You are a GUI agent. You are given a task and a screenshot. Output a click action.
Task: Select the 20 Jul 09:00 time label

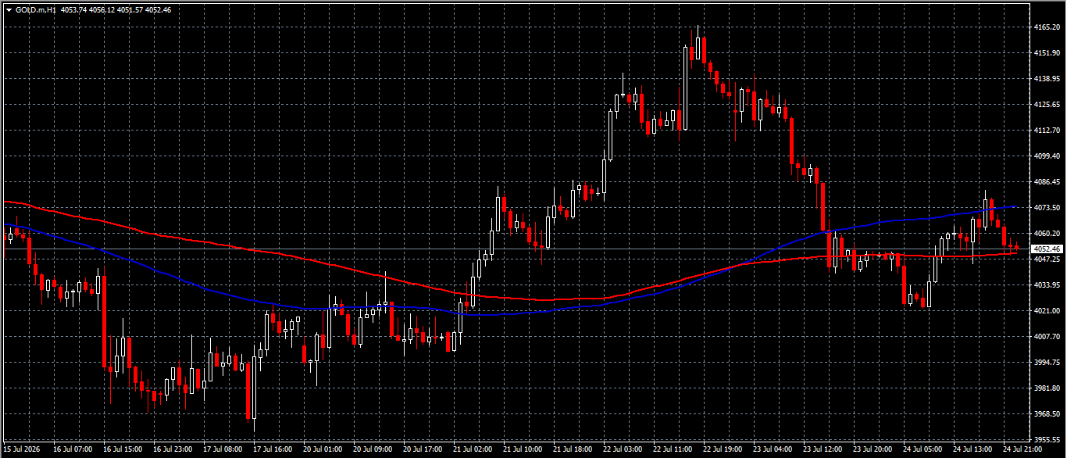[x=373, y=450]
